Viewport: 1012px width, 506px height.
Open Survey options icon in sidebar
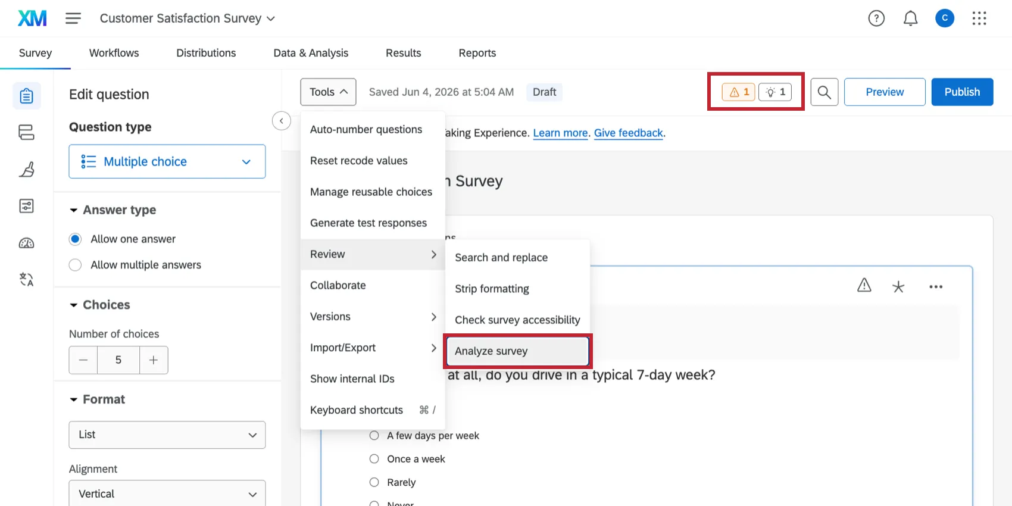click(x=27, y=206)
